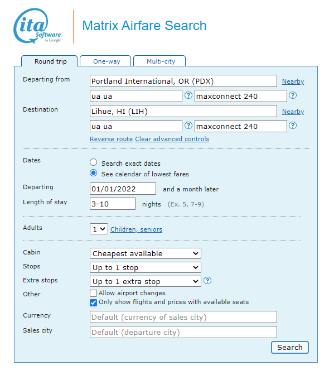Click Clear advanced controls link
329x375 pixels.
click(x=172, y=139)
